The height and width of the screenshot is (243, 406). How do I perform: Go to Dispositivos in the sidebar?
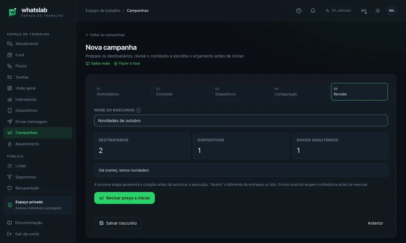click(38, 111)
